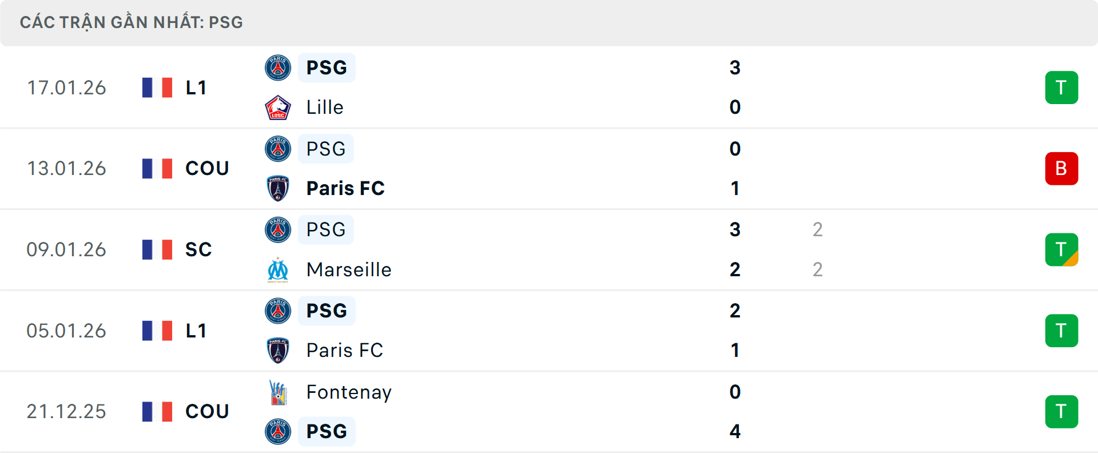Click the red B result badge
The width and height of the screenshot is (1098, 453).
point(1061,169)
